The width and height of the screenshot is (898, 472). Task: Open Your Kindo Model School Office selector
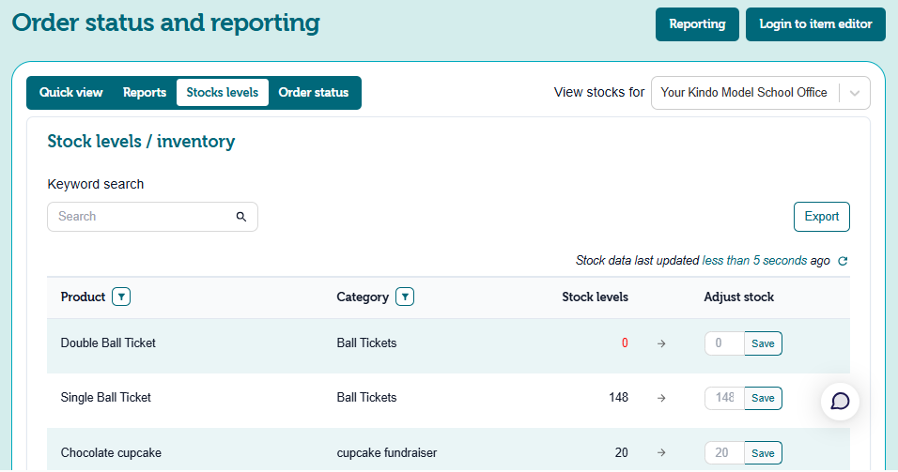coord(744,93)
